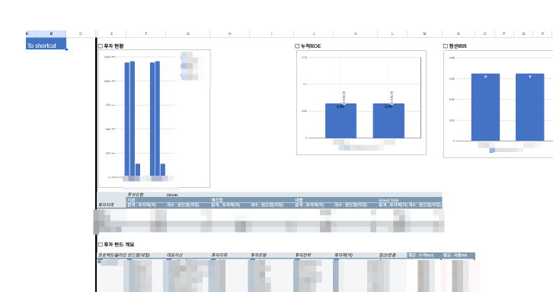Click the 투자유형 pivot field header
This screenshot has height=292, width=553.
(135, 195)
